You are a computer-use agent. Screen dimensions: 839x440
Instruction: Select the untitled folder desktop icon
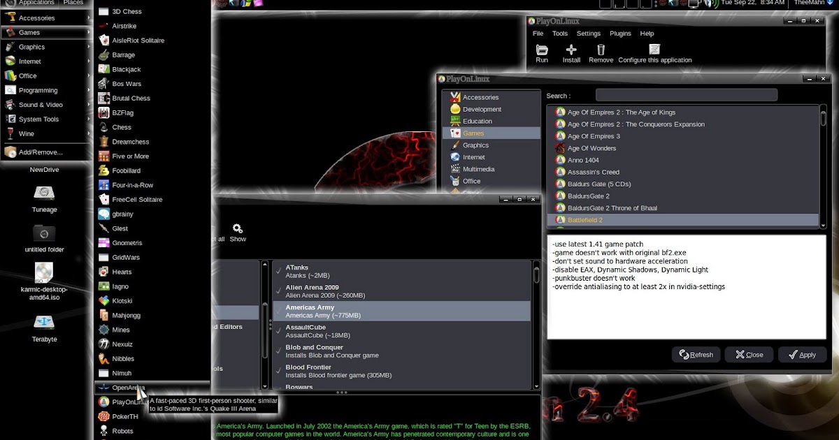tap(44, 233)
